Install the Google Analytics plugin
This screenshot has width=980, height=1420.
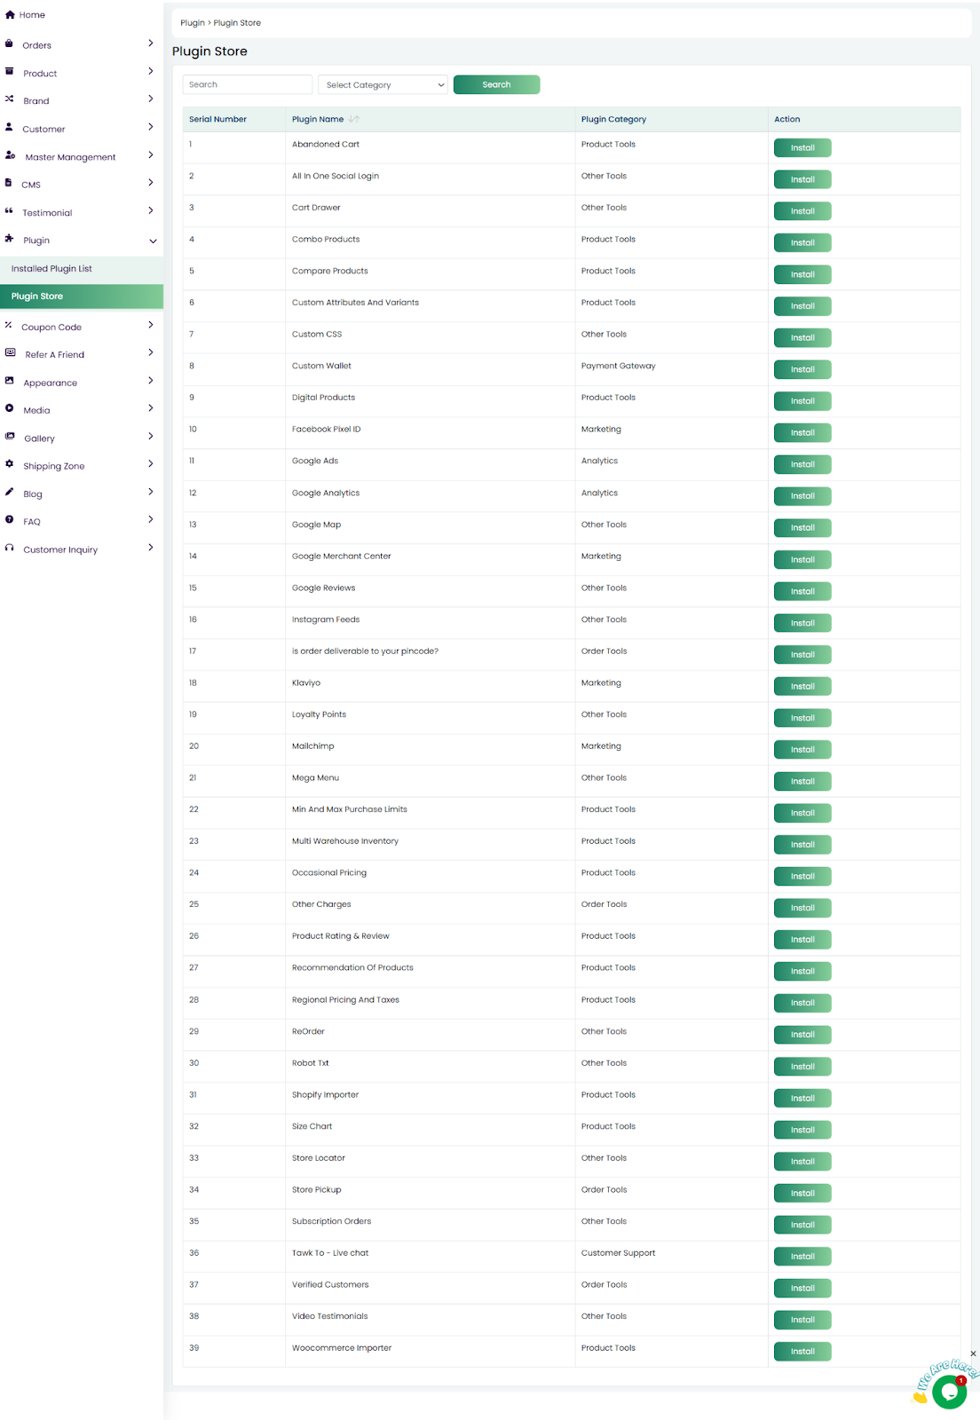click(802, 496)
